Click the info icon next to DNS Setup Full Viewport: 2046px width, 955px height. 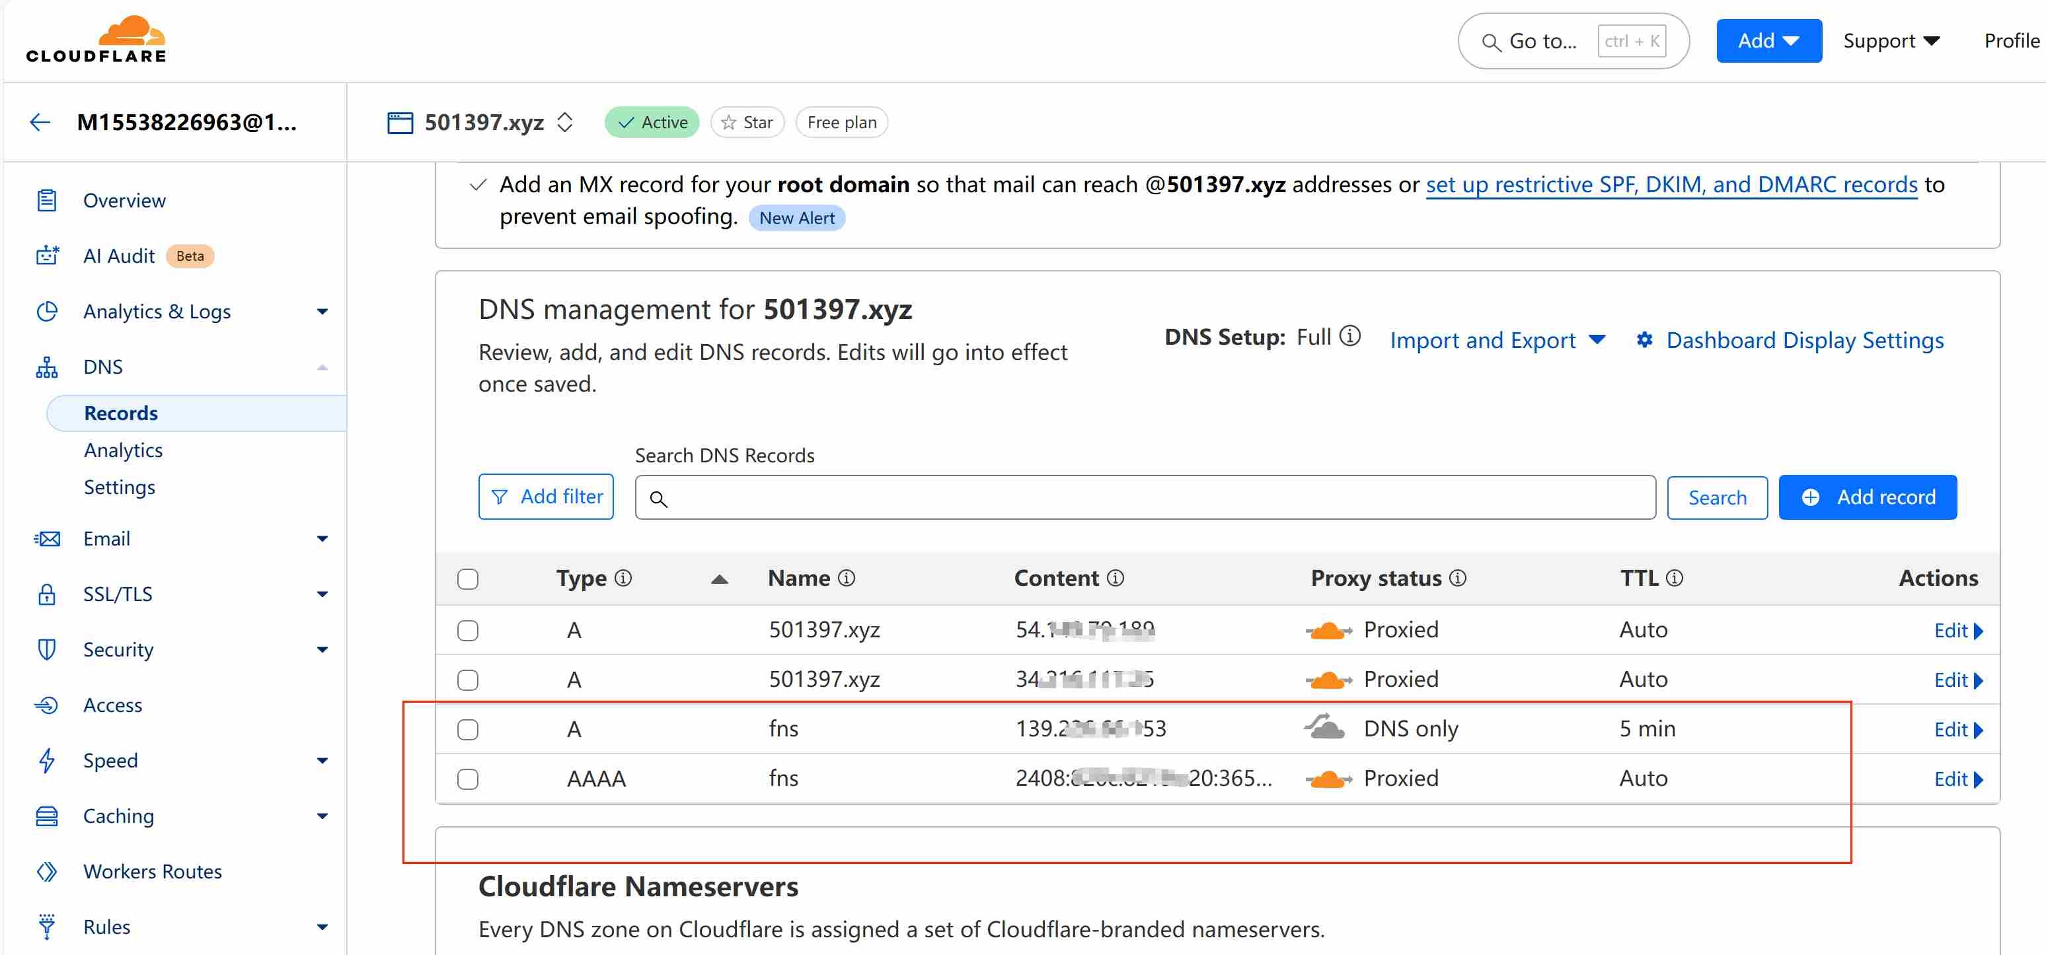[1349, 337]
